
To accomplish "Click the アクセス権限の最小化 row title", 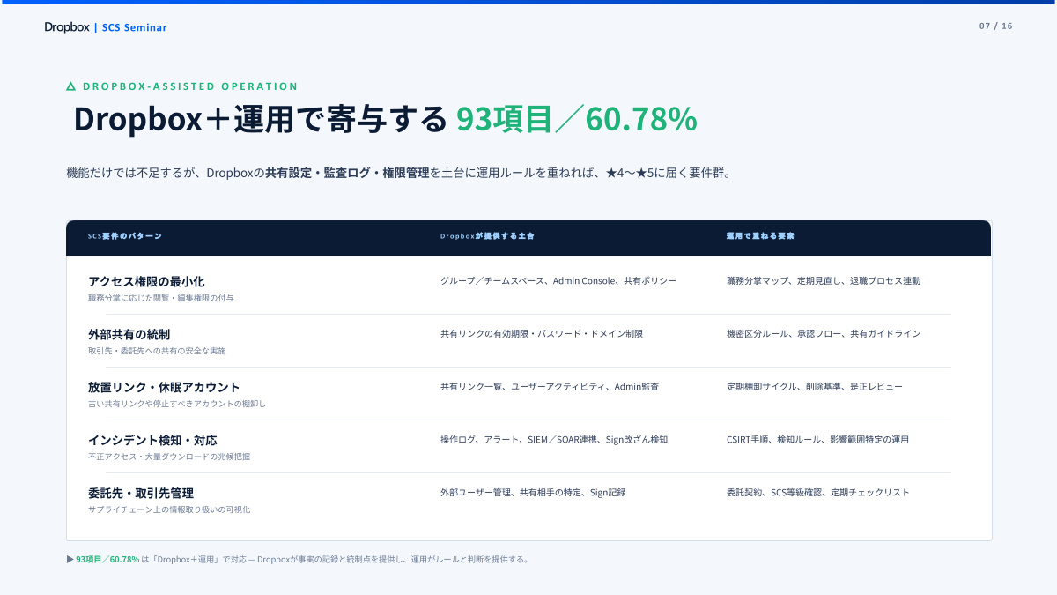I will pyautogui.click(x=146, y=281).
